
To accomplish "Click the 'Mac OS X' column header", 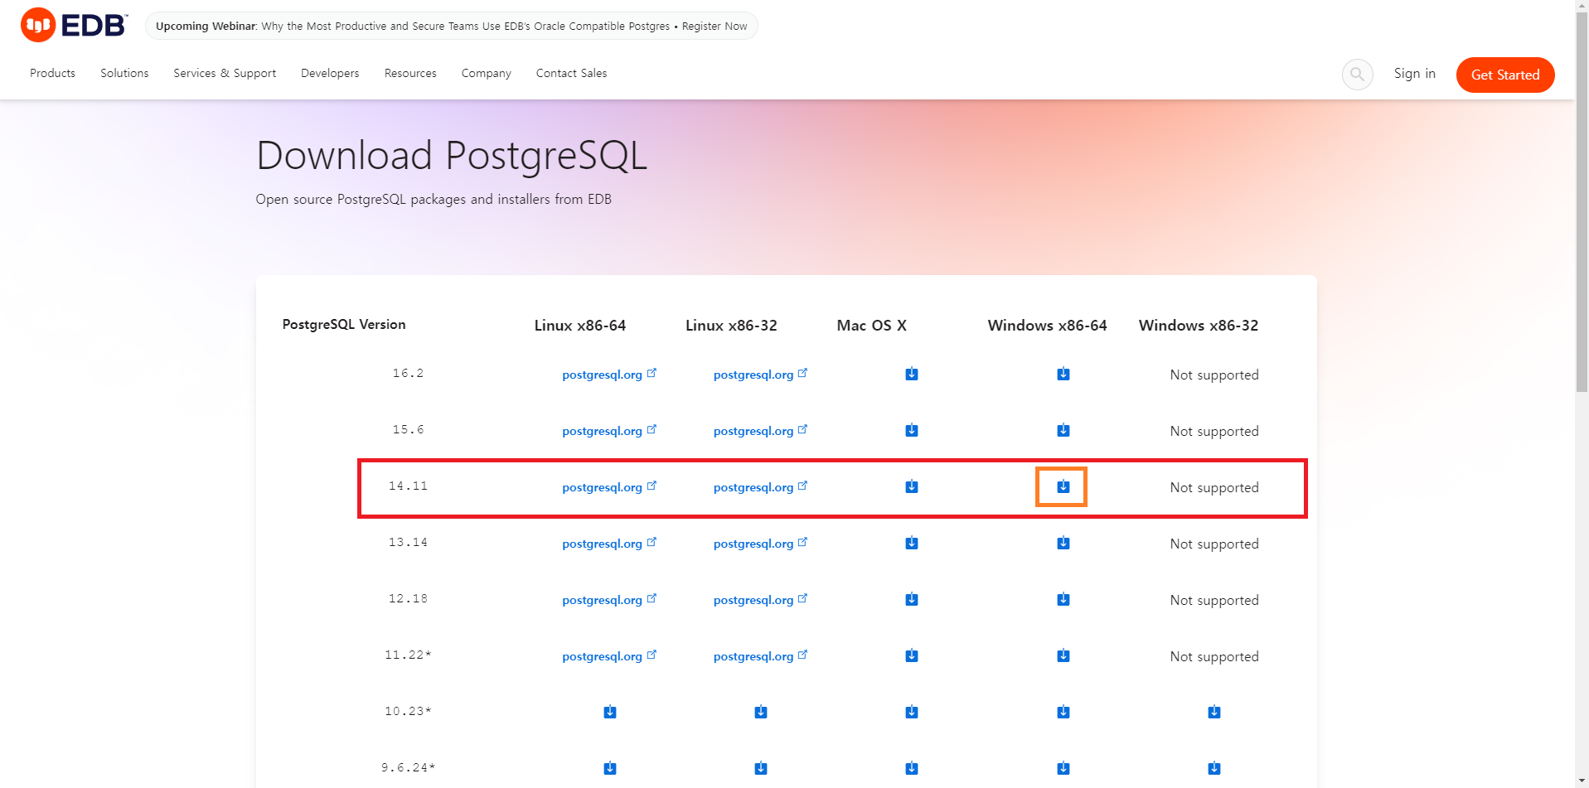I will (871, 326).
